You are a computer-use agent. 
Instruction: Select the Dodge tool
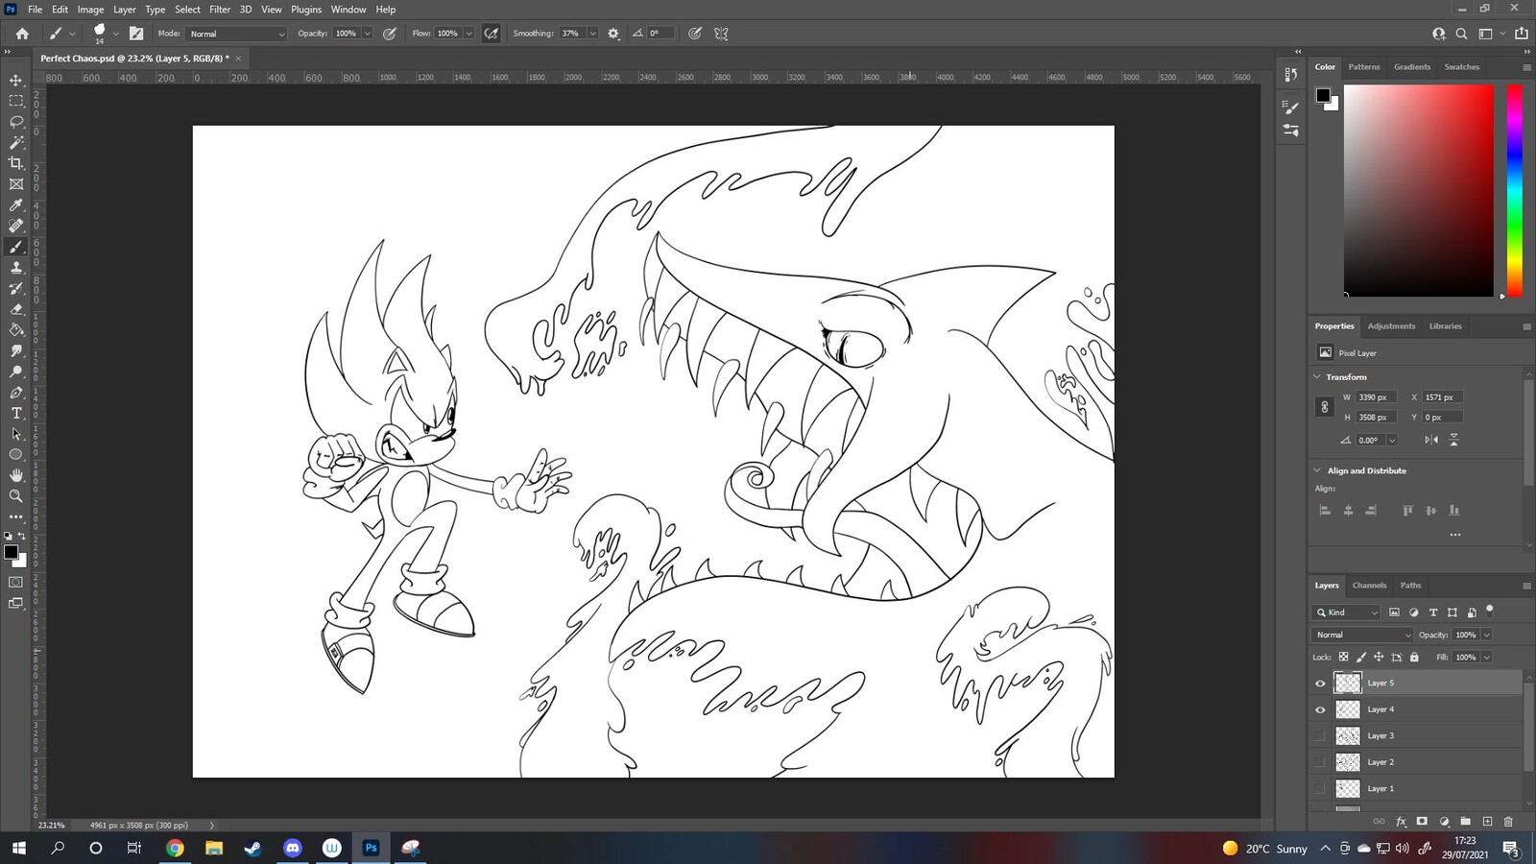[x=16, y=372]
